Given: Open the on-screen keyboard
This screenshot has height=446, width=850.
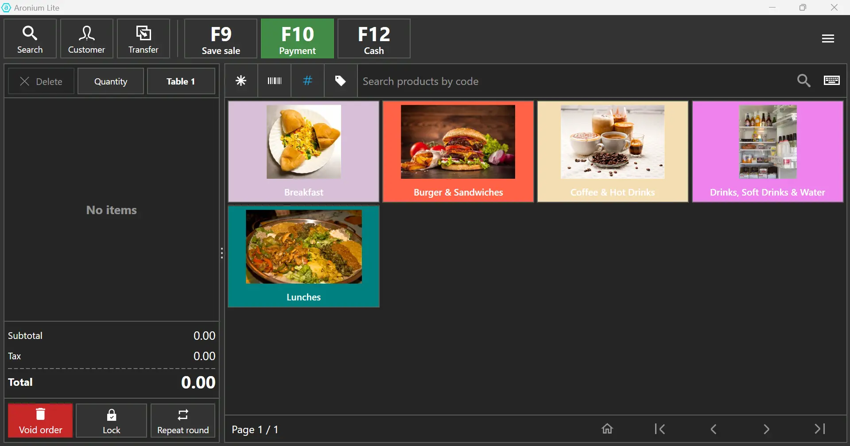Looking at the screenshot, I should [831, 81].
